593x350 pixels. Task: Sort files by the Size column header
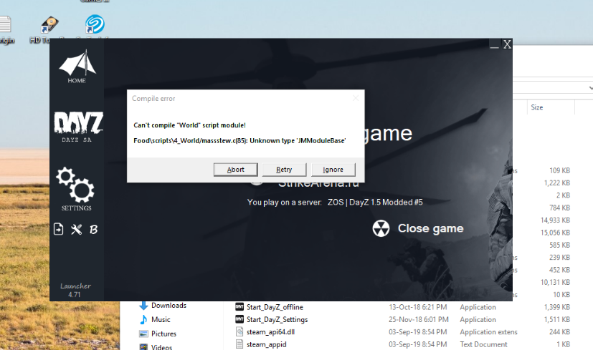click(x=537, y=107)
